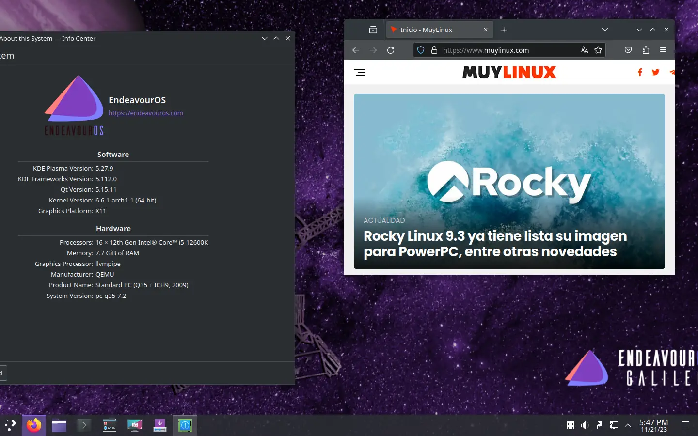Open the firewall tray icon
This screenshot has height=436, width=698.
[571, 425]
